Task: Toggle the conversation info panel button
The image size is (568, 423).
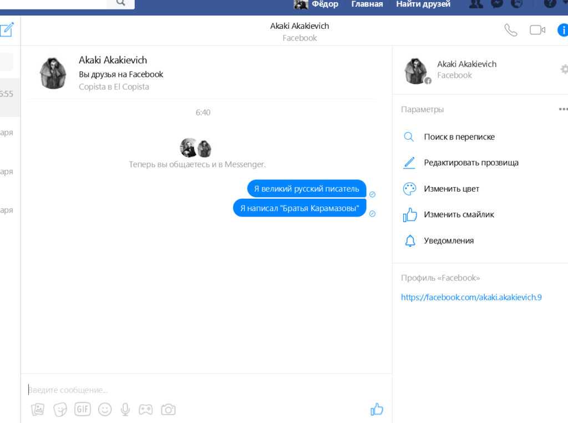Action: (562, 30)
